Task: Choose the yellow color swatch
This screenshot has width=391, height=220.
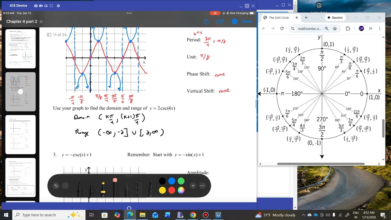Action: 163,190
